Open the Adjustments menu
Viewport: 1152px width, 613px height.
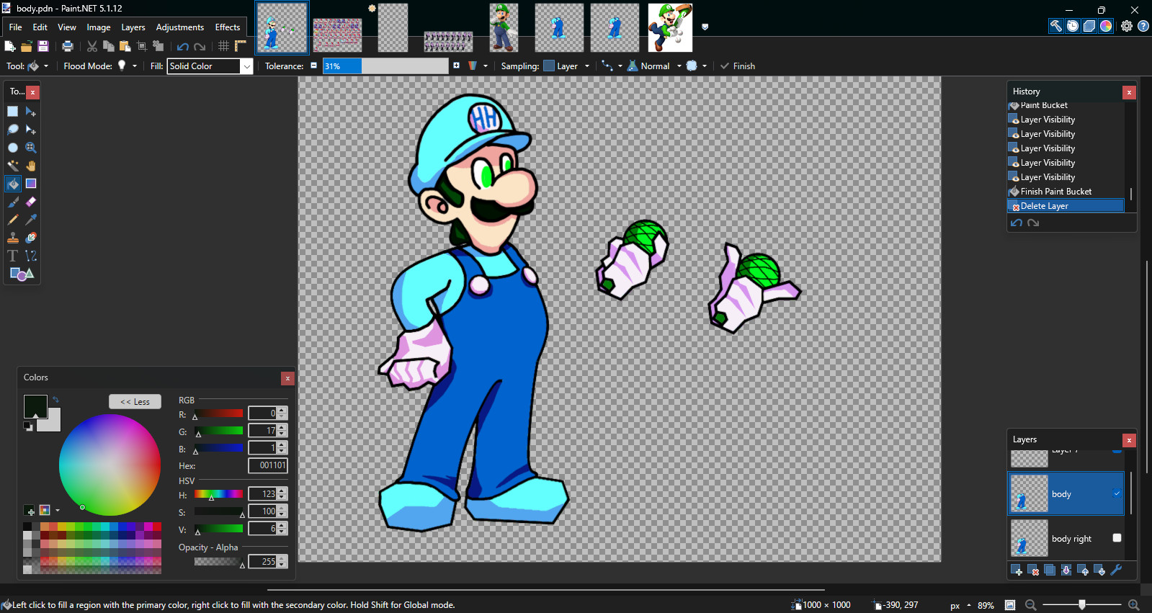tap(180, 27)
